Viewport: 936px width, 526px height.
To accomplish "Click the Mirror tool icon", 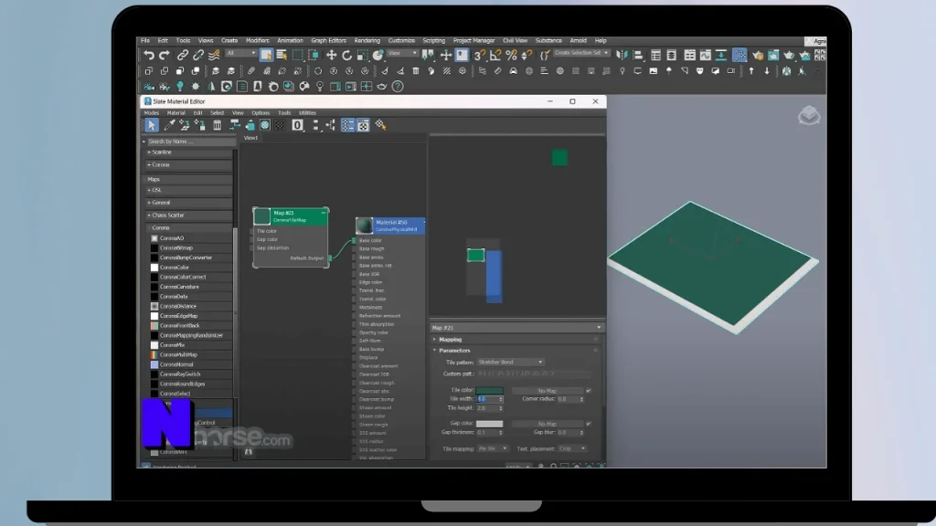I will 622,55.
